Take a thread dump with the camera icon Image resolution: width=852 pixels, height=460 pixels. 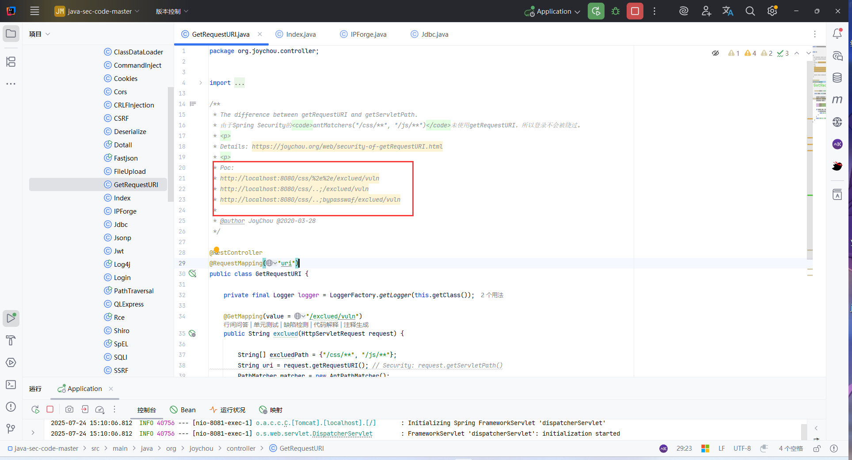point(69,410)
